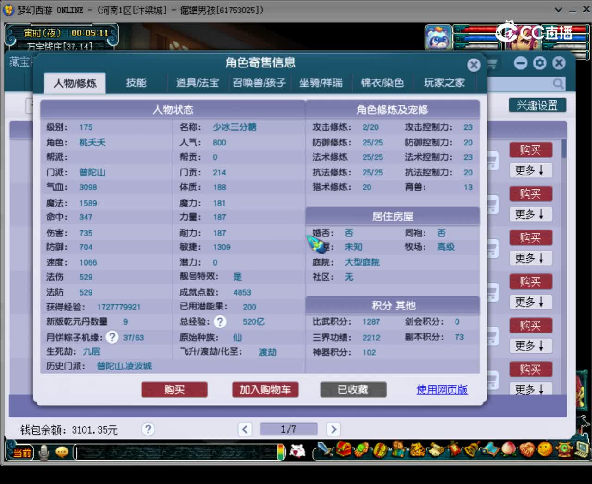Click the yellow smiley face icon
The height and width of the screenshot is (484, 592).
click(545, 448)
